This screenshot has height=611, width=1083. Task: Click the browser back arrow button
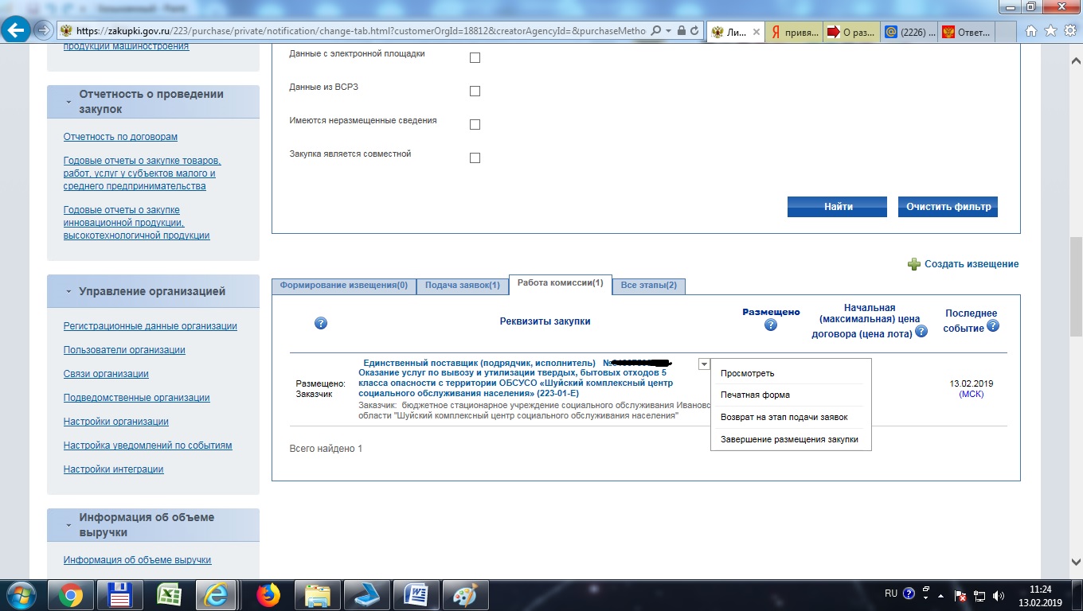(17, 31)
